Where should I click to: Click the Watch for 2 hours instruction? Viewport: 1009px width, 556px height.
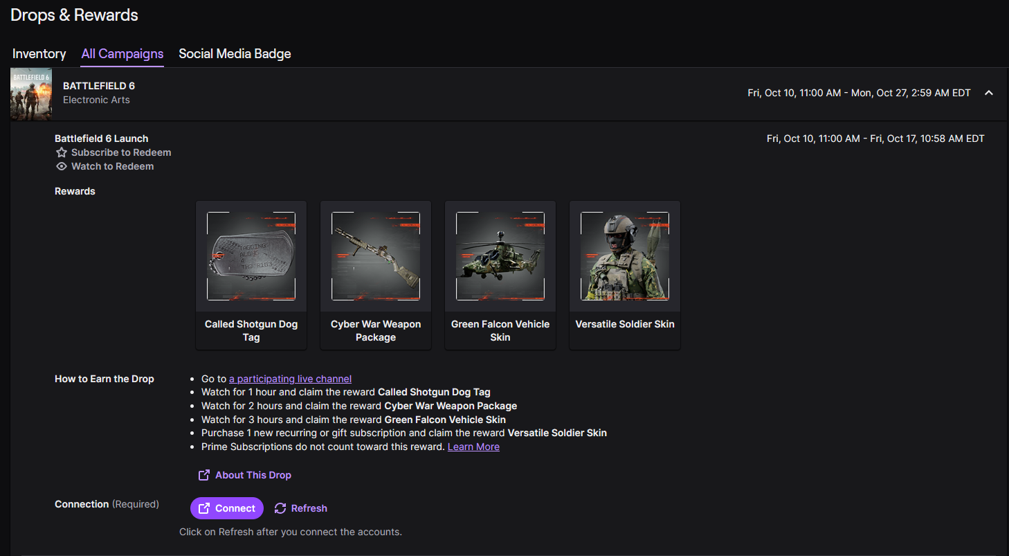click(x=359, y=406)
